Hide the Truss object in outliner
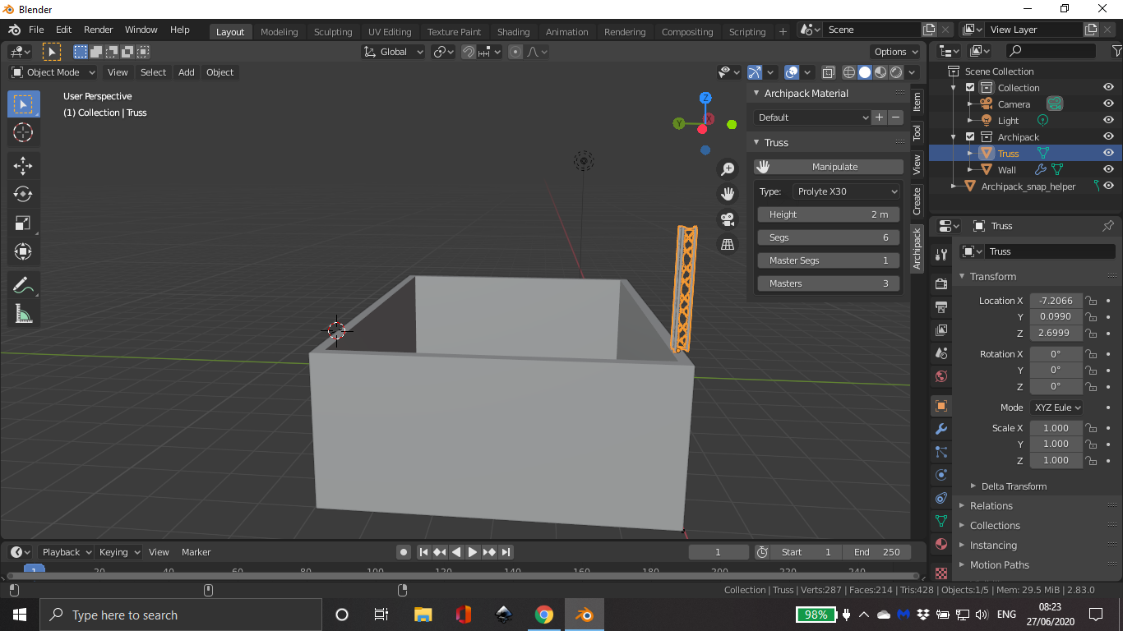 [1108, 153]
